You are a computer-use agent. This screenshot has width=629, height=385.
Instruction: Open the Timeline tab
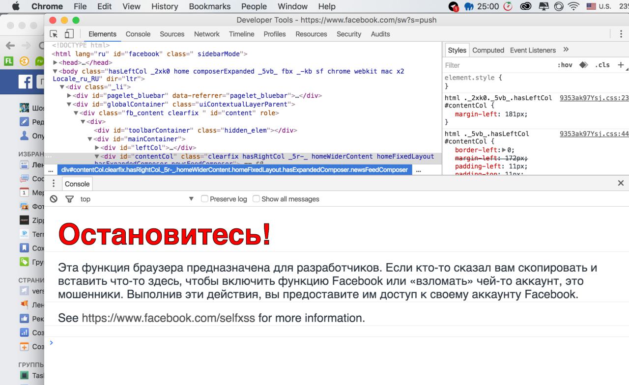click(241, 34)
